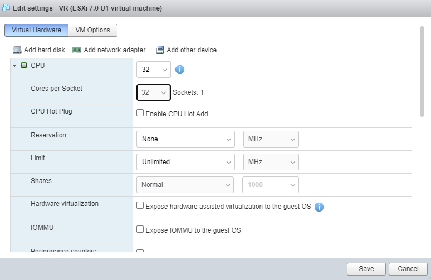Click the Add hard disk icon
Image resolution: width=431 pixels, height=280 pixels.
[17, 50]
